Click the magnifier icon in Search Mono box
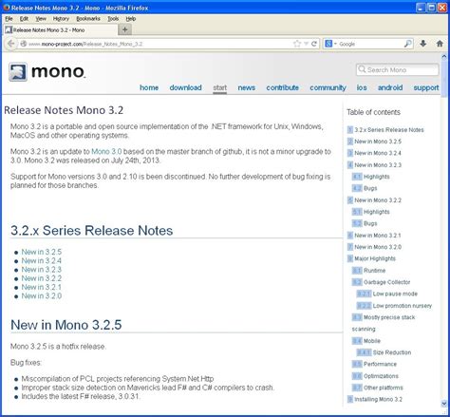The width and height of the screenshot is (450, 417). [362, 69]
